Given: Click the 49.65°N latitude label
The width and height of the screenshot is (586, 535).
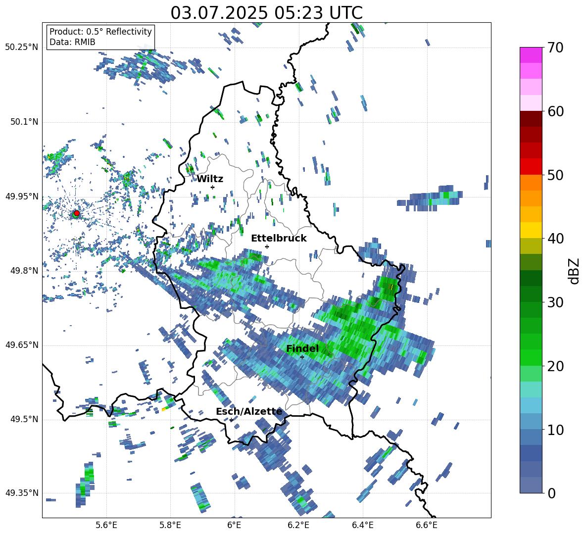Looking at the screenshot, I should (22, 345).
